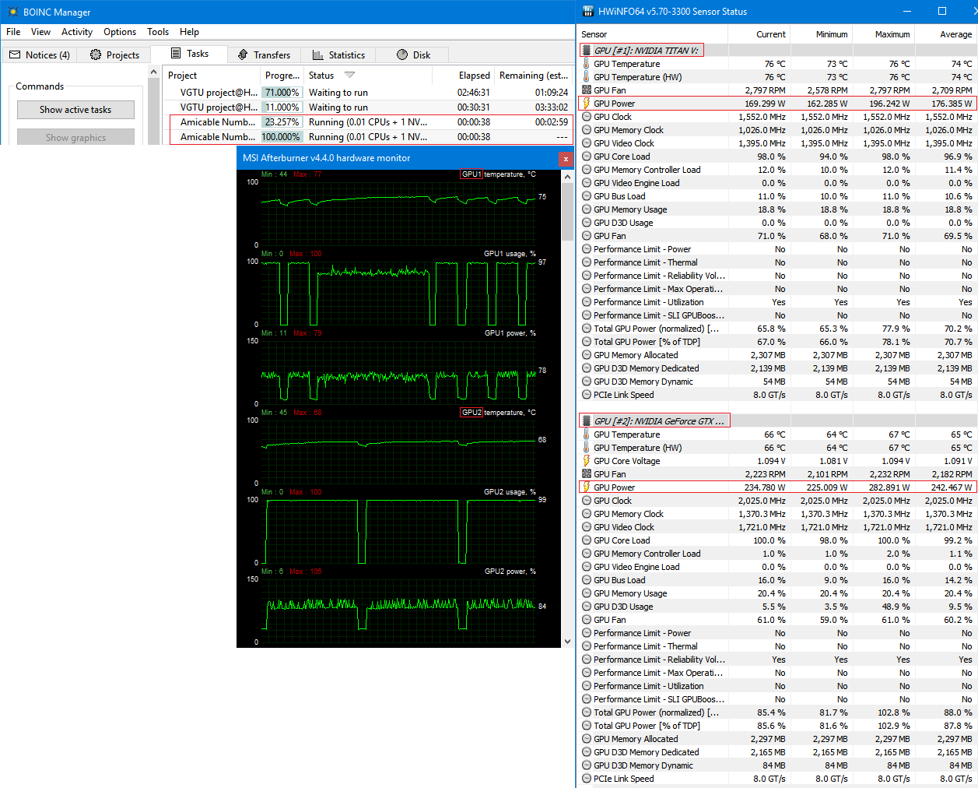The image size is (978, 788).
Task: Click the Show graphics button
Action: coord(75,138)
